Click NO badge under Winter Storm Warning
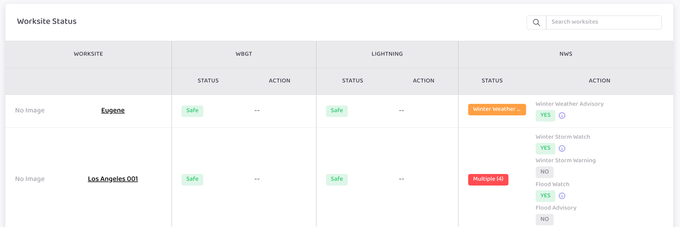This screenshot has height=227, width=680. tap(544, 172)
